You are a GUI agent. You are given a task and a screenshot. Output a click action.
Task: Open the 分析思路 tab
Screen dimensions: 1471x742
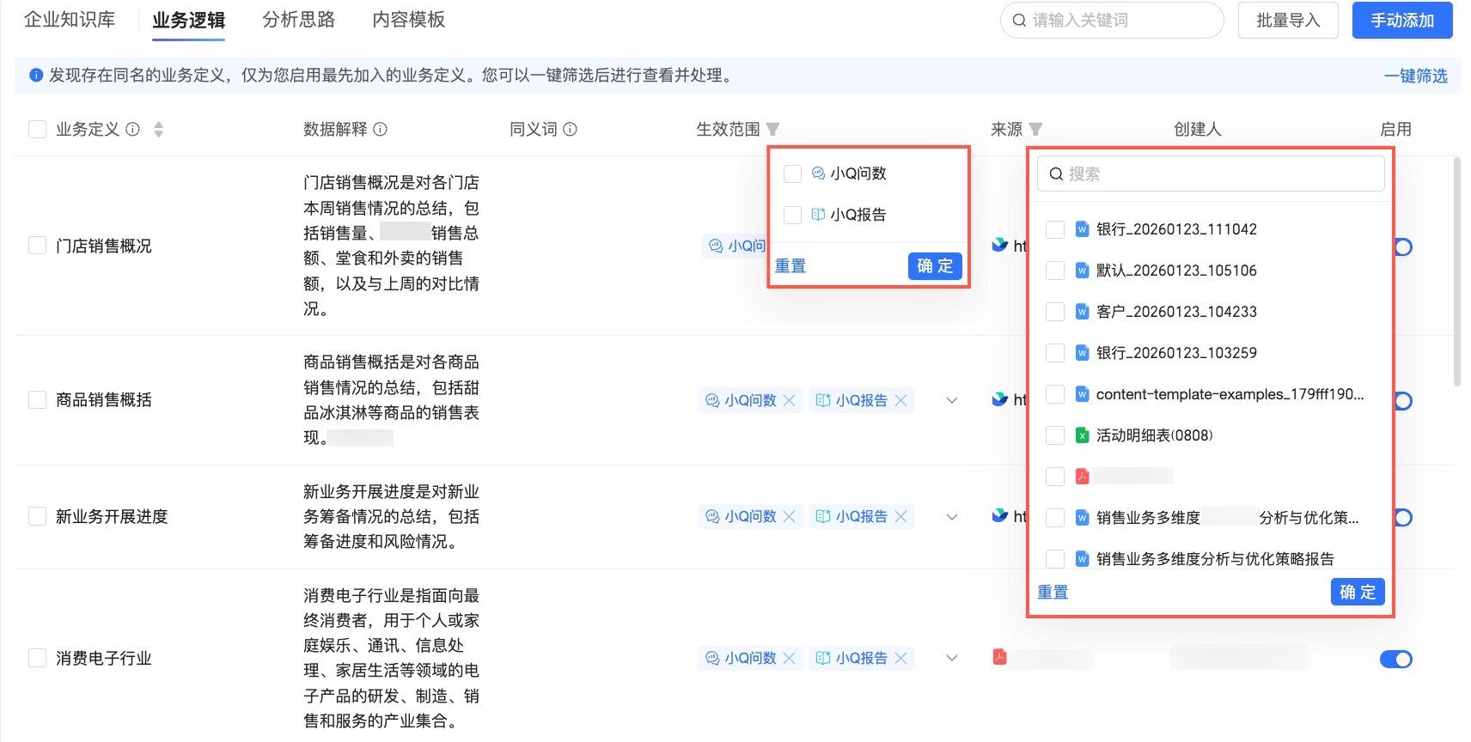[x=299, y=20]
